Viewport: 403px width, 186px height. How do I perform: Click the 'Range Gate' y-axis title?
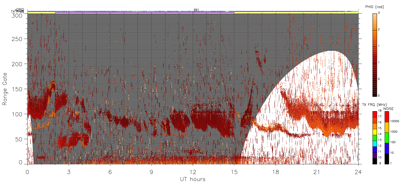(5, 89)
